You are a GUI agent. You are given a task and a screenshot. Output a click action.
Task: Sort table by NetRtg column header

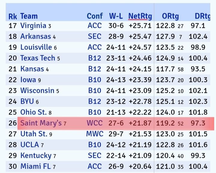(x=140, y=16)
